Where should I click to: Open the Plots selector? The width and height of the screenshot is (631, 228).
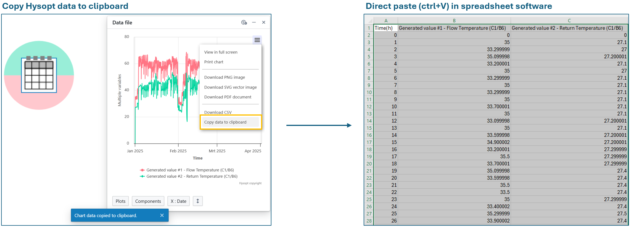[120, 201]
